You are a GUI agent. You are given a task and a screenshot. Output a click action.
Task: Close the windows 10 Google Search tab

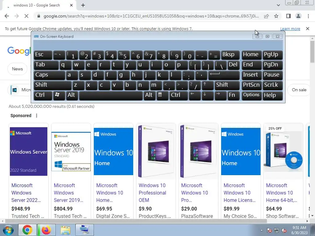click(71, 6)
